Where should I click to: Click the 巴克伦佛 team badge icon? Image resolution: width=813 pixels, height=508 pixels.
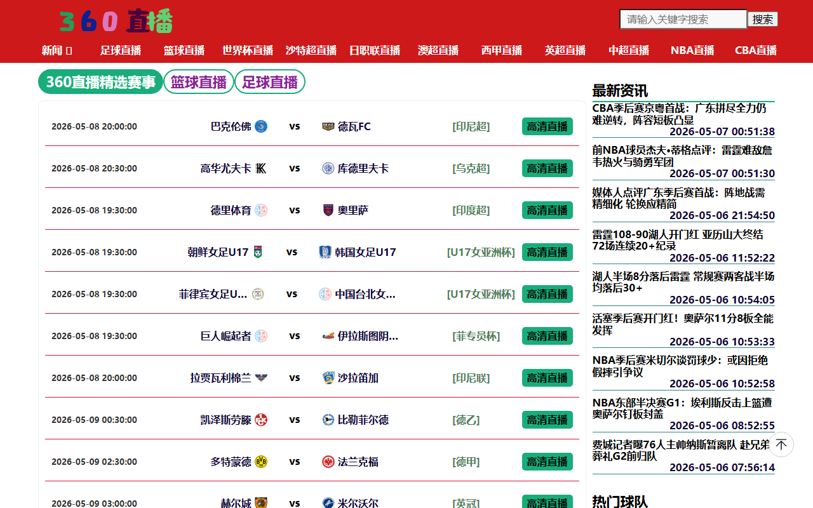pos(261,126)
